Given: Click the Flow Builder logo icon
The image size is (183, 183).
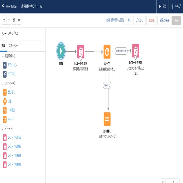Looking at the screenshot, I should click(3, 6).
